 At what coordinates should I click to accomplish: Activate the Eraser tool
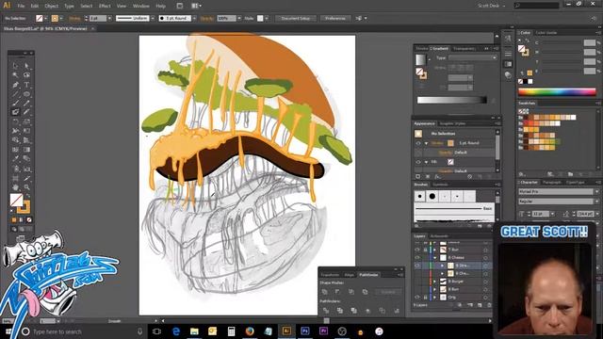pos(26,112)
